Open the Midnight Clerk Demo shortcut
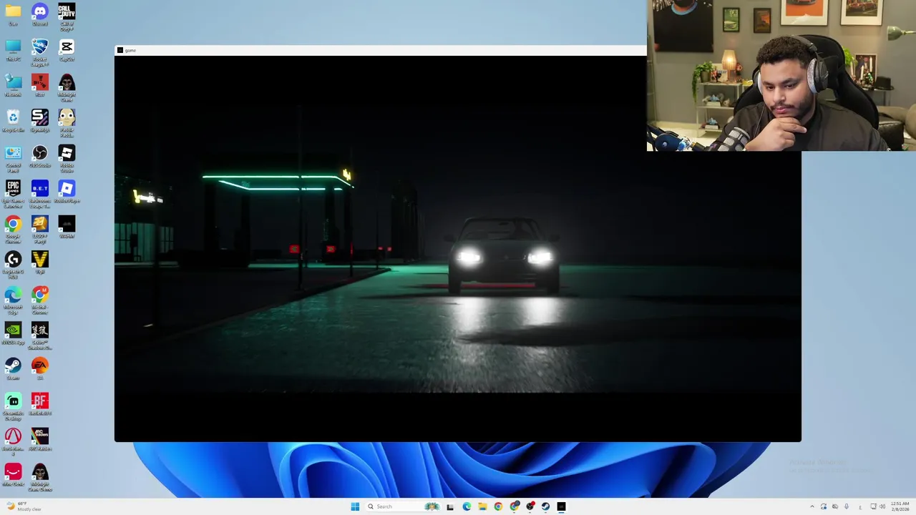Image resolution: width=916 pixels, height=515 pixels. (40, 476)
